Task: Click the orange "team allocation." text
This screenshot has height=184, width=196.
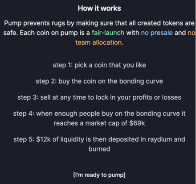Action: point(99,42)
